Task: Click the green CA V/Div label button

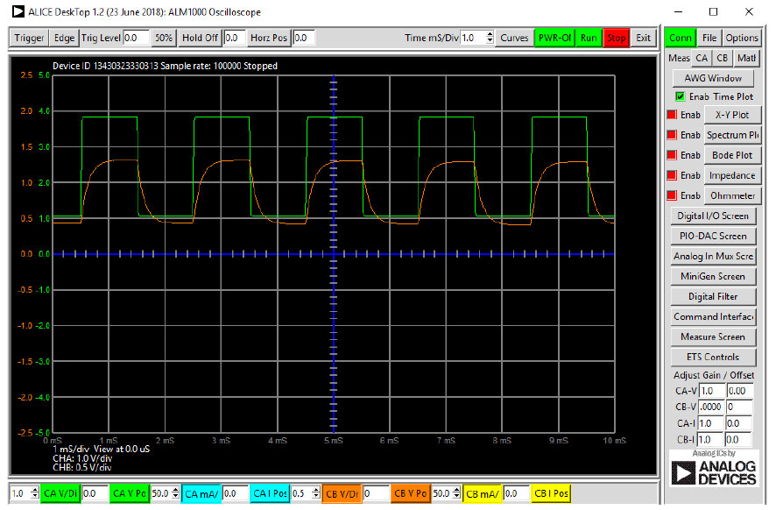Action: click(x=60, y=493)
